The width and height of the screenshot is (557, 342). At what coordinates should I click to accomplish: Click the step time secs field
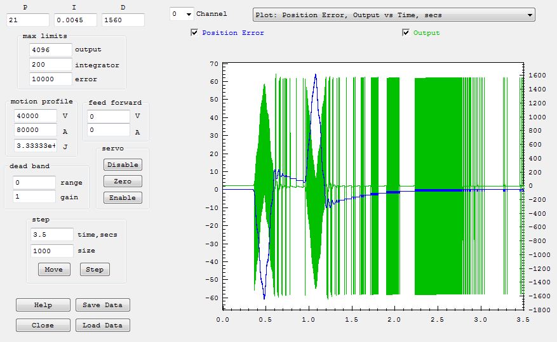coord(51,235)
